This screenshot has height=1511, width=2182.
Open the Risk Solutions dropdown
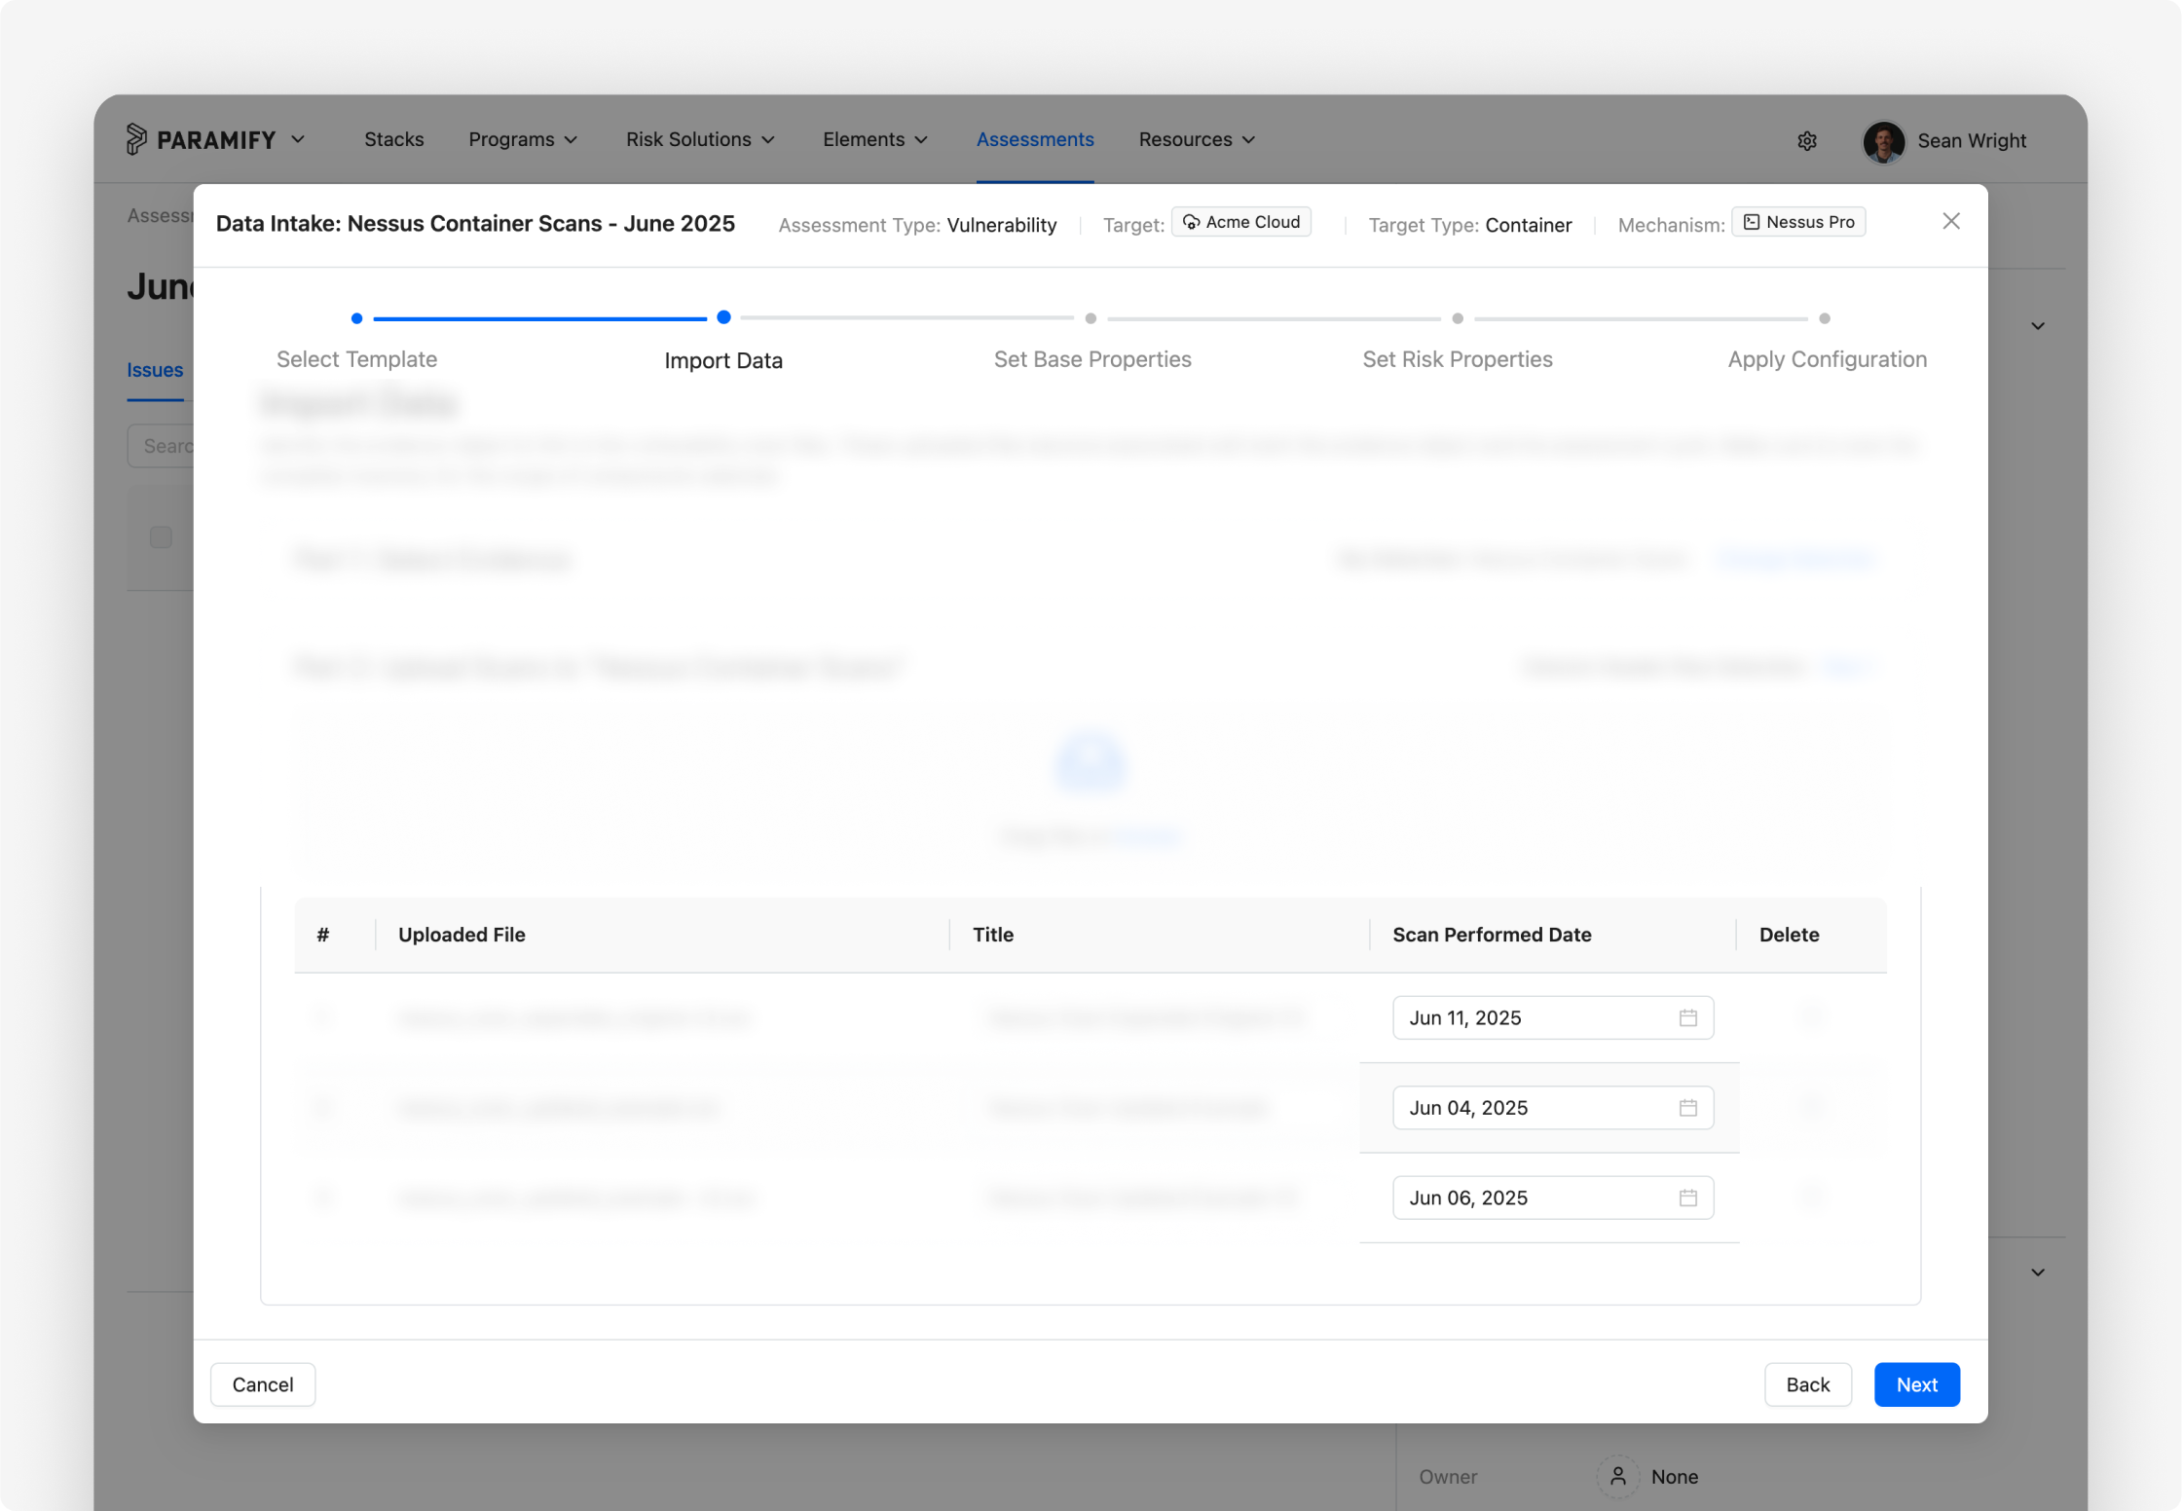point(700,139)
